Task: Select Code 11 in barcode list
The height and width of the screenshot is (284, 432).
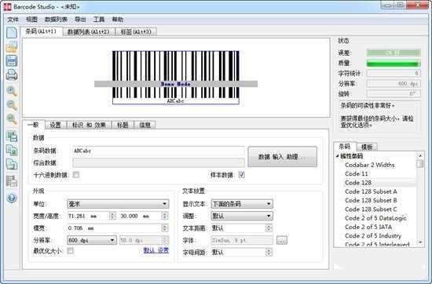Action: [357, 173]
